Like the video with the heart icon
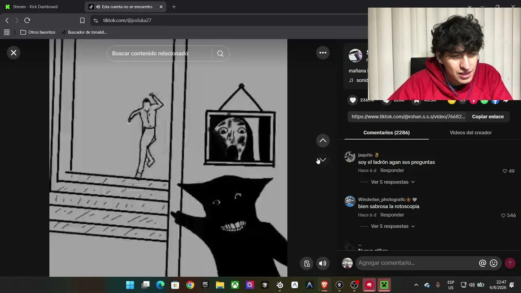 pos(353,100)
